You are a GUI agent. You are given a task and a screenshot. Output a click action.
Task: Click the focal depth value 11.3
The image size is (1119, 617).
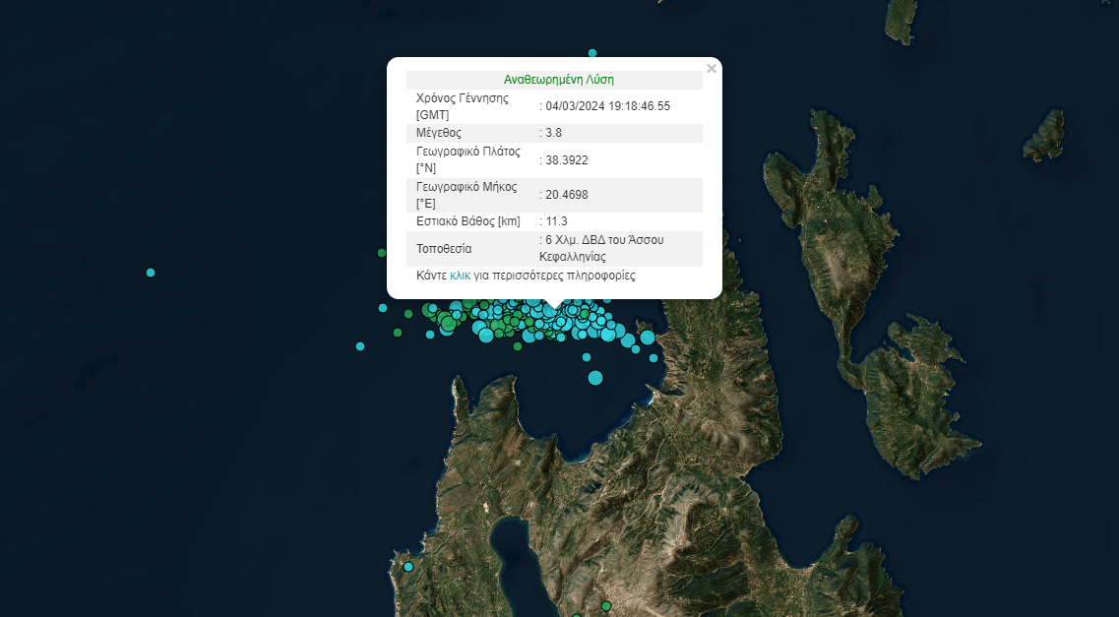(x=556, y=221)
